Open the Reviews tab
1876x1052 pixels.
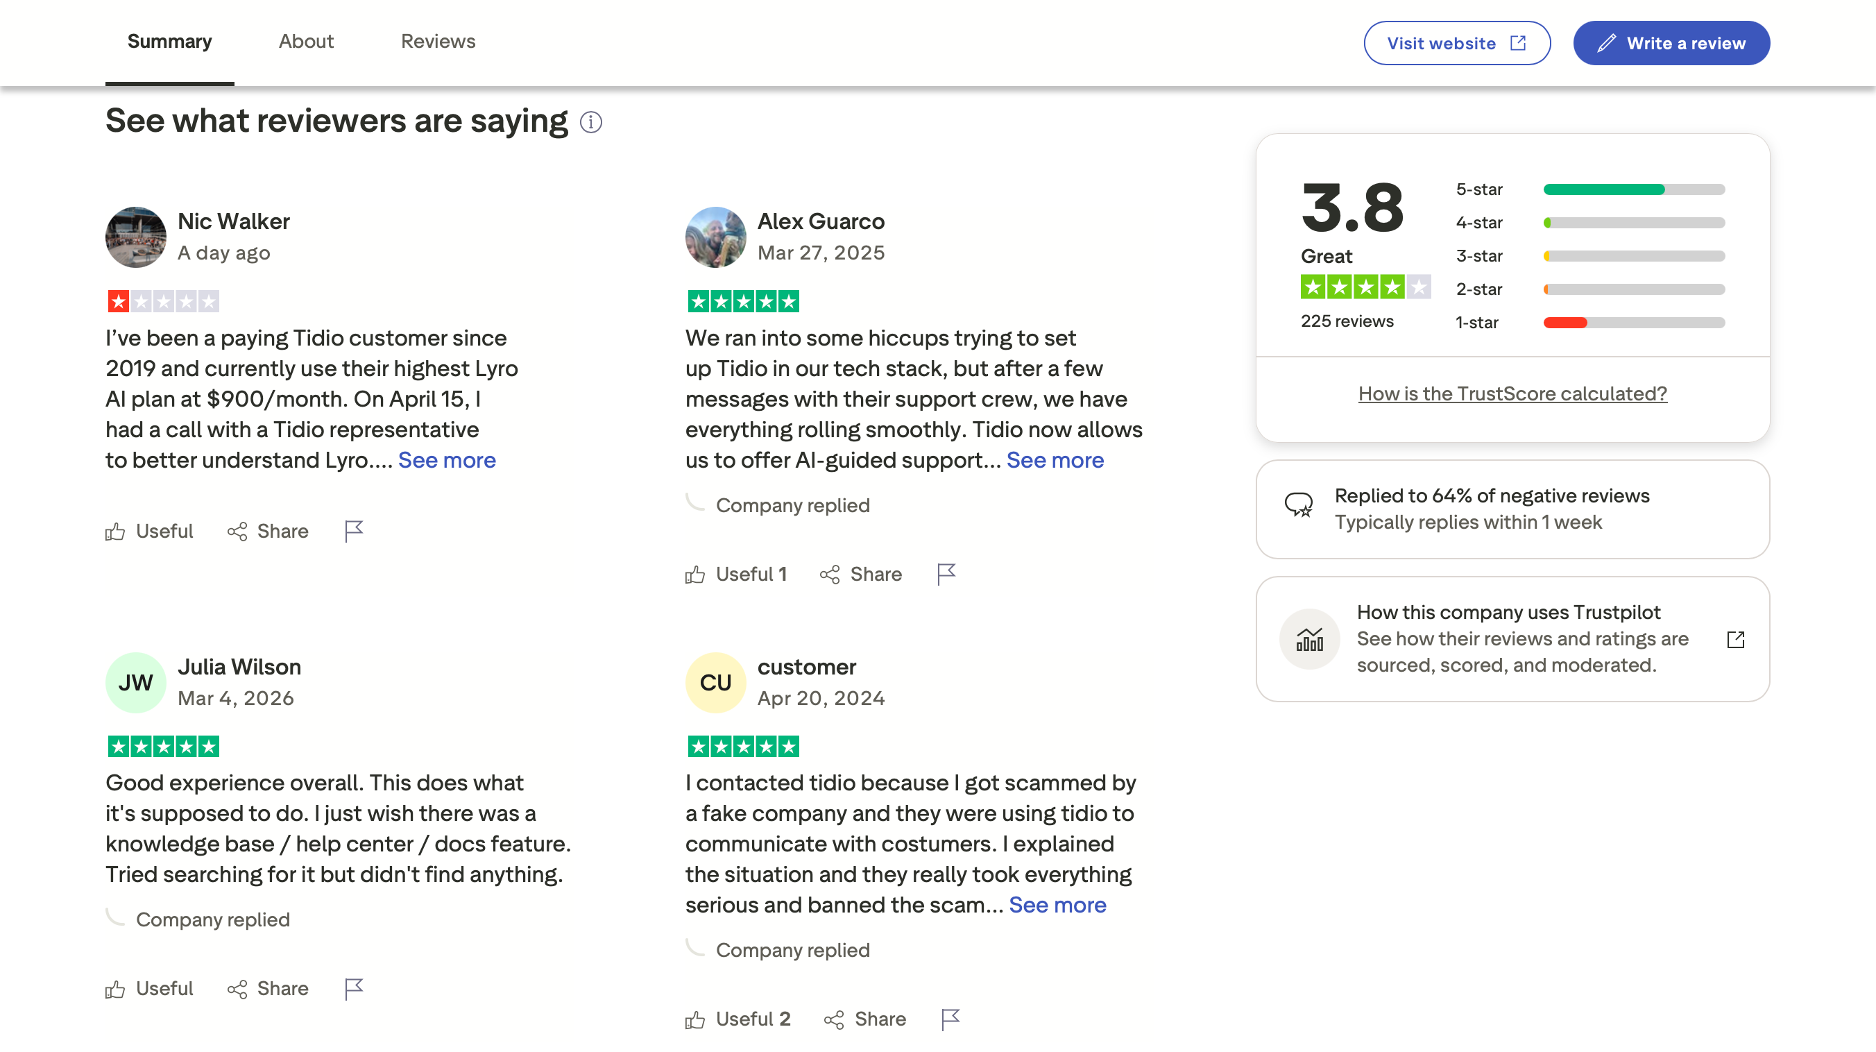tap(438, 42)
